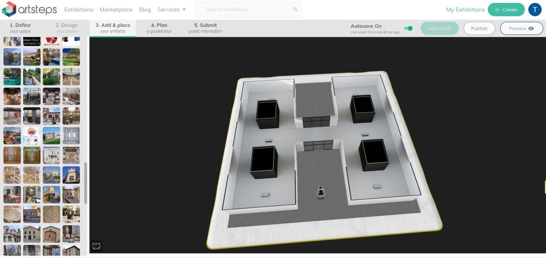Click the search magnifier icon
The width and height of the screenshot is (546, 258).
point(295,10)
